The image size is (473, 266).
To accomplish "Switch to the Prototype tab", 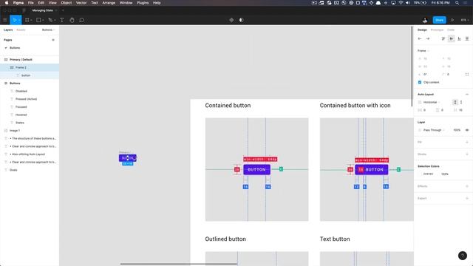I will click(x=437, y=30).
